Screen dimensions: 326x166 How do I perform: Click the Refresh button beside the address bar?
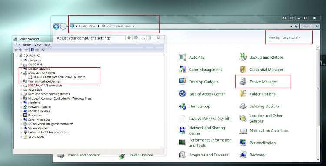[x=296, y=26]
